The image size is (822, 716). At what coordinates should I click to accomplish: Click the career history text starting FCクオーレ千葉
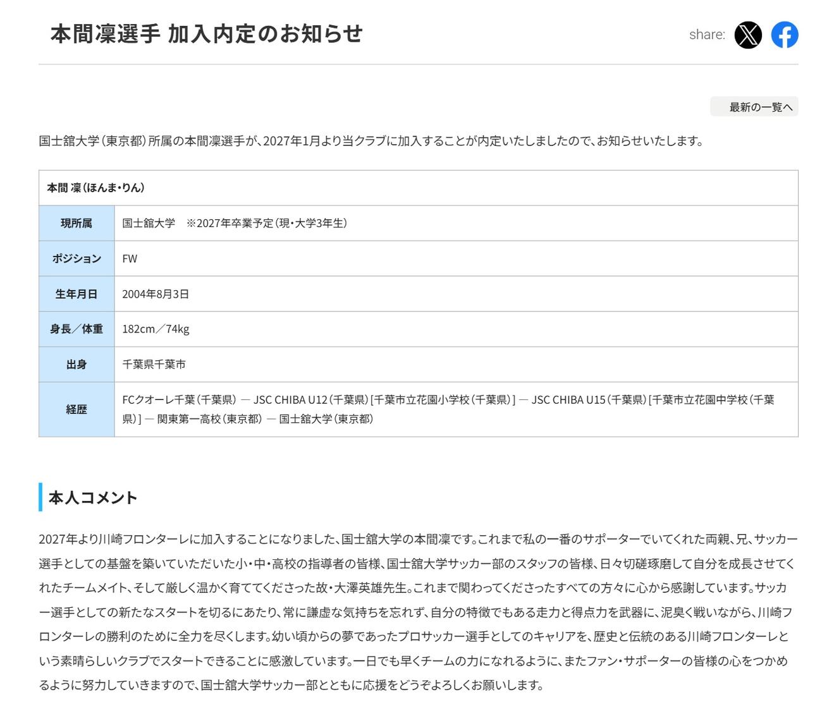click(x=448, y=410)
